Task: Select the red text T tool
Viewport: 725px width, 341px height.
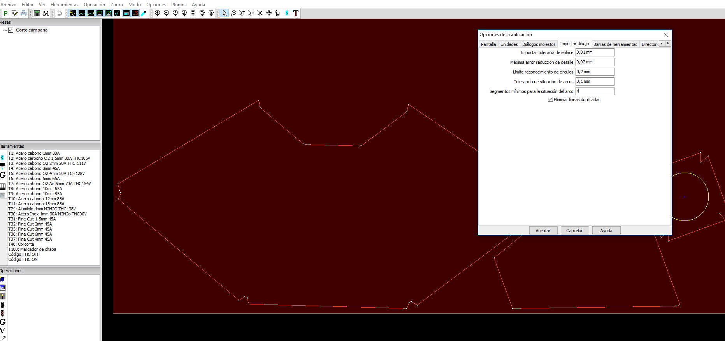Action: [296, 13]
